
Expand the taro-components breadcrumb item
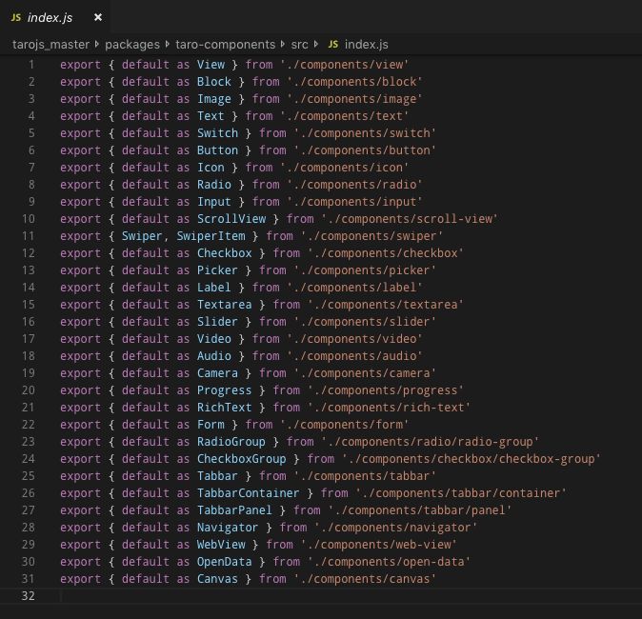click(225, 44)
